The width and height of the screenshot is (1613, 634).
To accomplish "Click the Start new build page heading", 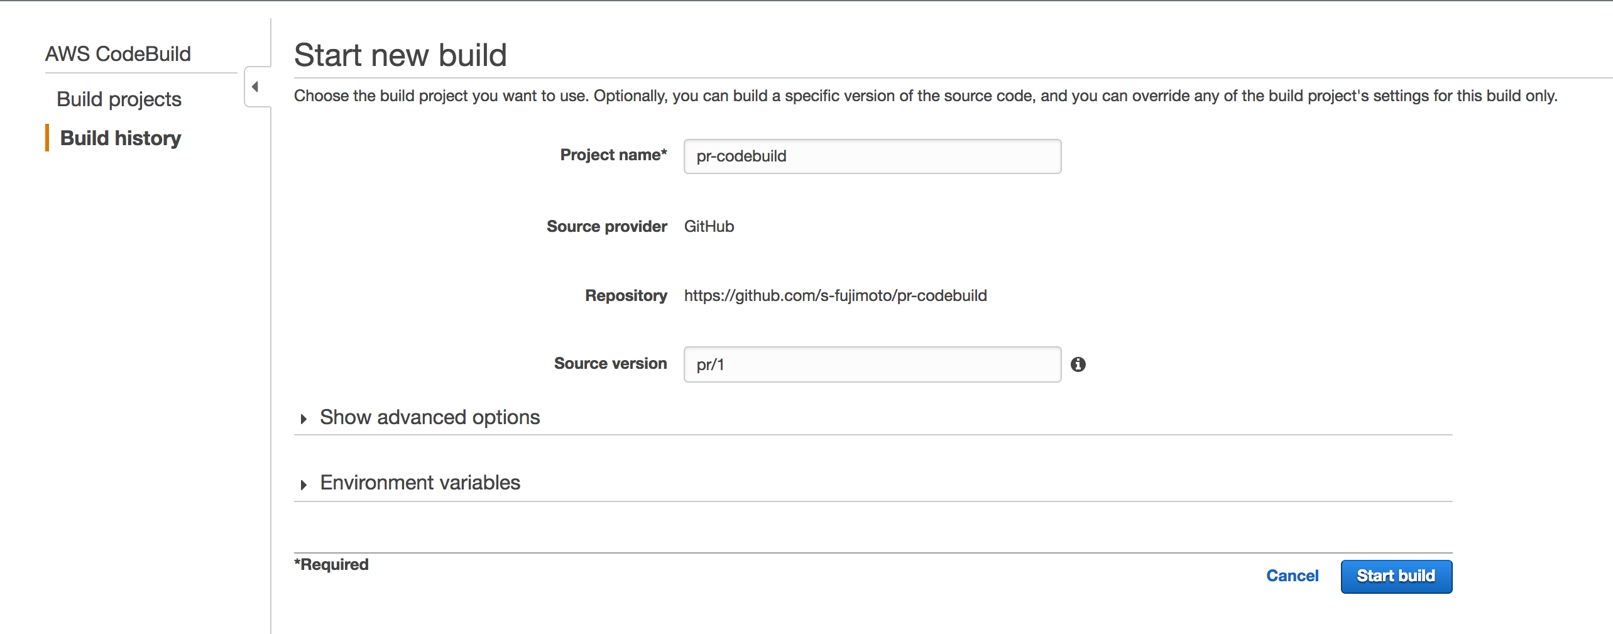I will click(400, 55).
